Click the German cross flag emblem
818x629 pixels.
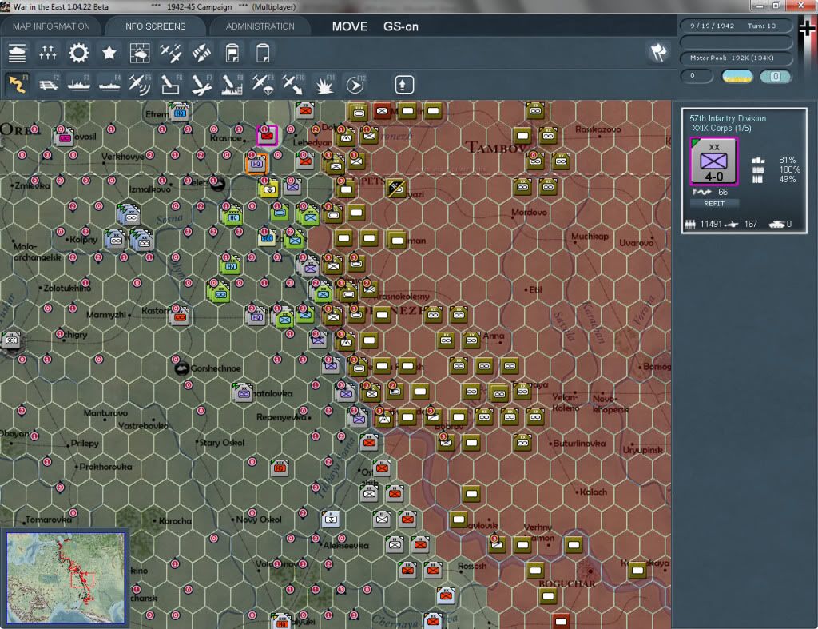pyautogui.click(x=808, y=28)
